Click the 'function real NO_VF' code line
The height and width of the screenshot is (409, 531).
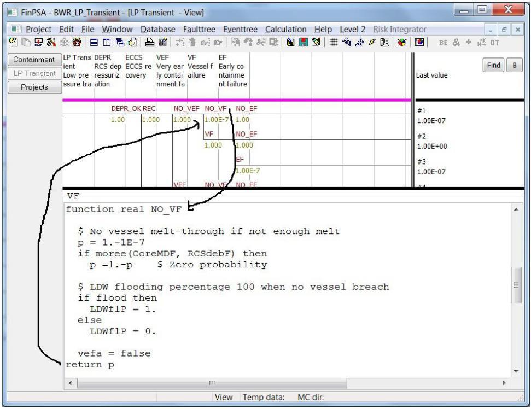click(124, 209)
